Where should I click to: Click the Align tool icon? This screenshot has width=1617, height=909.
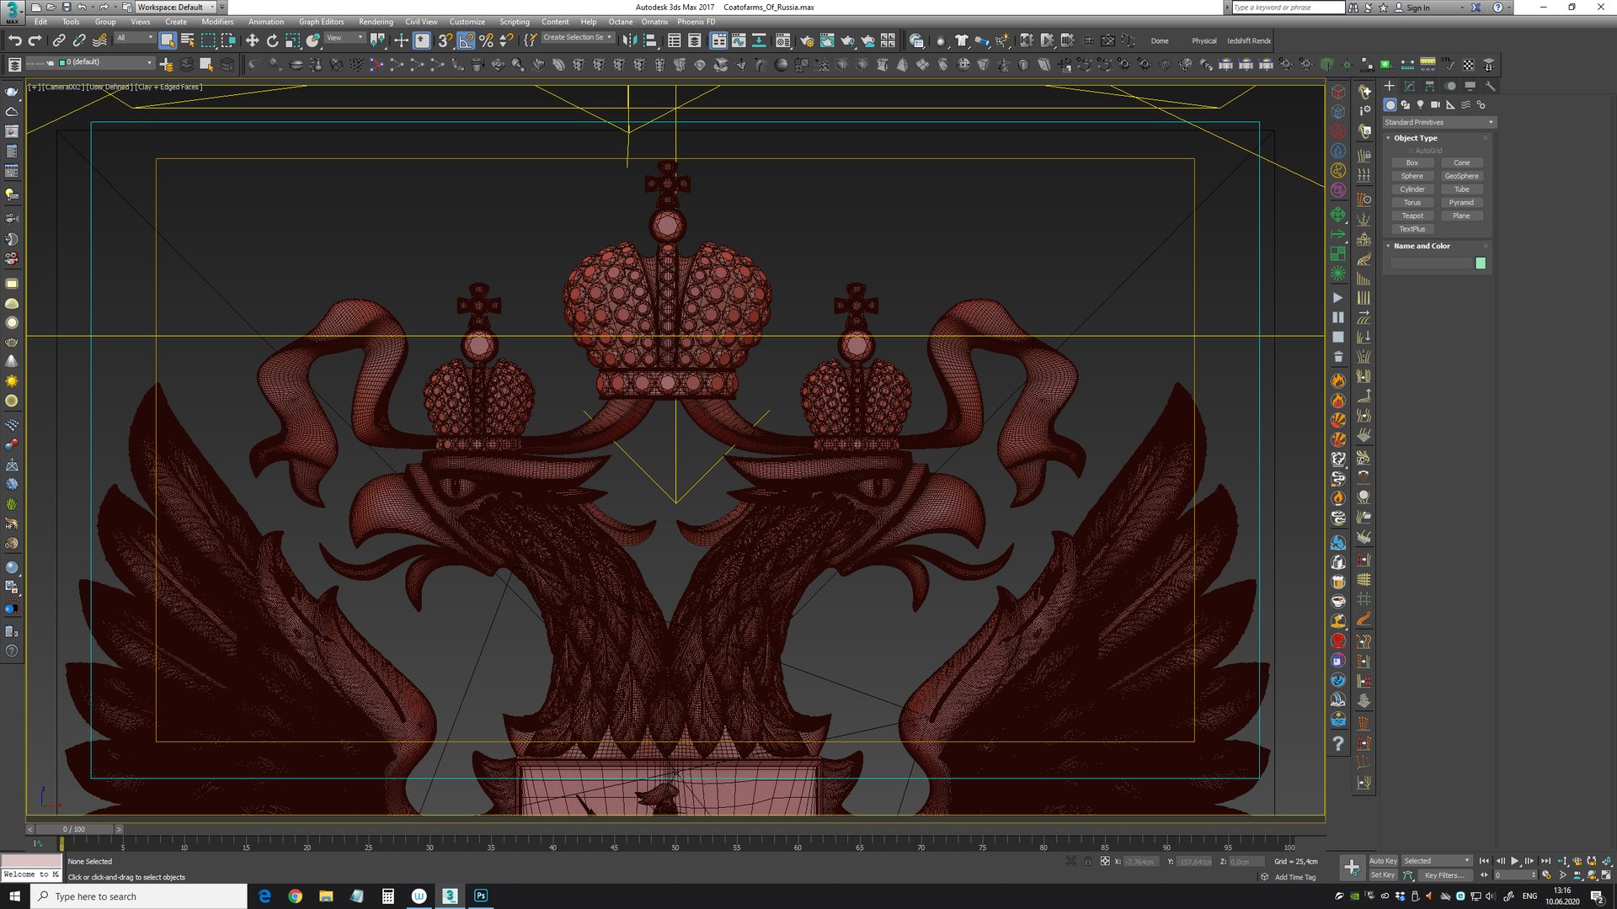tap(649, 40)
